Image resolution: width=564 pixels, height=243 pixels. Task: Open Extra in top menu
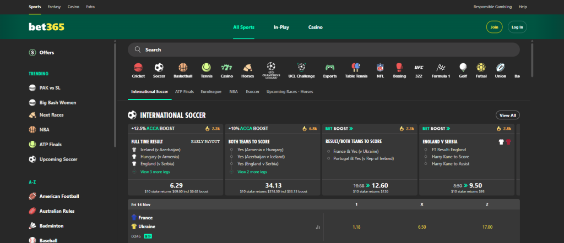click(90, 7)
